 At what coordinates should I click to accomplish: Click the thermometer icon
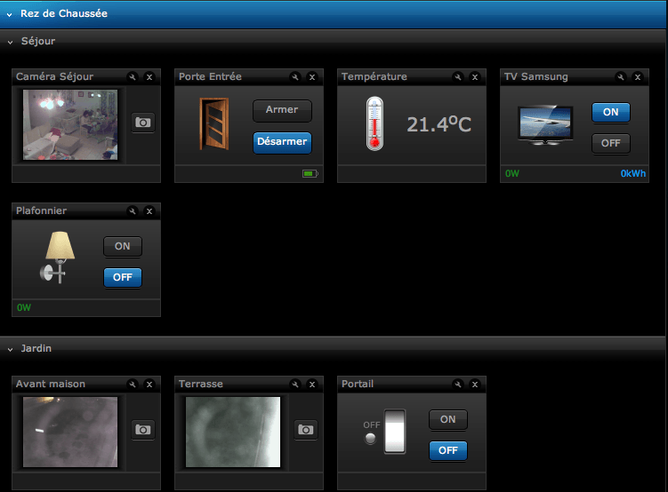tap(374, 123)
